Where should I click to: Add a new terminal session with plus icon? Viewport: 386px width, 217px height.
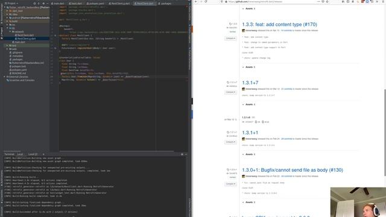[x=43, y=154]
